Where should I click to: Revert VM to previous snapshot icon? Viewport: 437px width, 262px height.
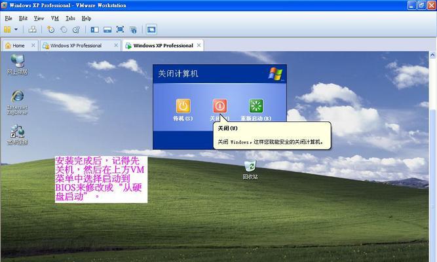point(64,29)
